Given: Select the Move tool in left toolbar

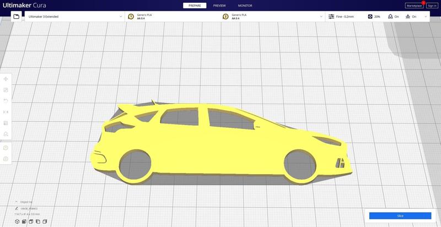Looking at the screenshot, I should point(6,79).
